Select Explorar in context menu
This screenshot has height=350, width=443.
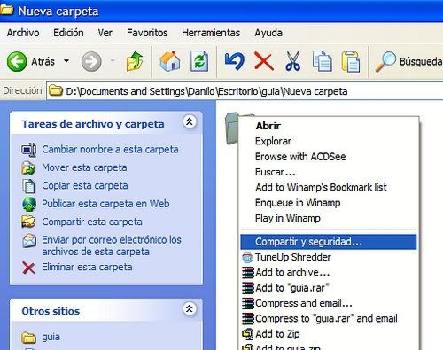[329, 141]
